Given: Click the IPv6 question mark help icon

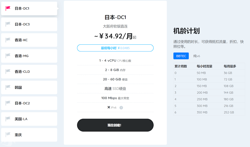Looking at the screenshot, I should pos(121,107).
